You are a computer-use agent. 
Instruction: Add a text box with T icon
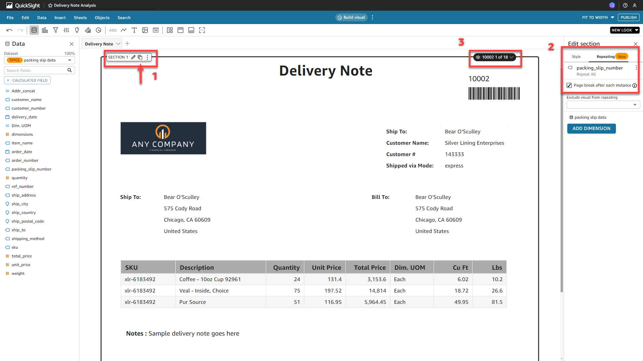click(x=134, y=30)
